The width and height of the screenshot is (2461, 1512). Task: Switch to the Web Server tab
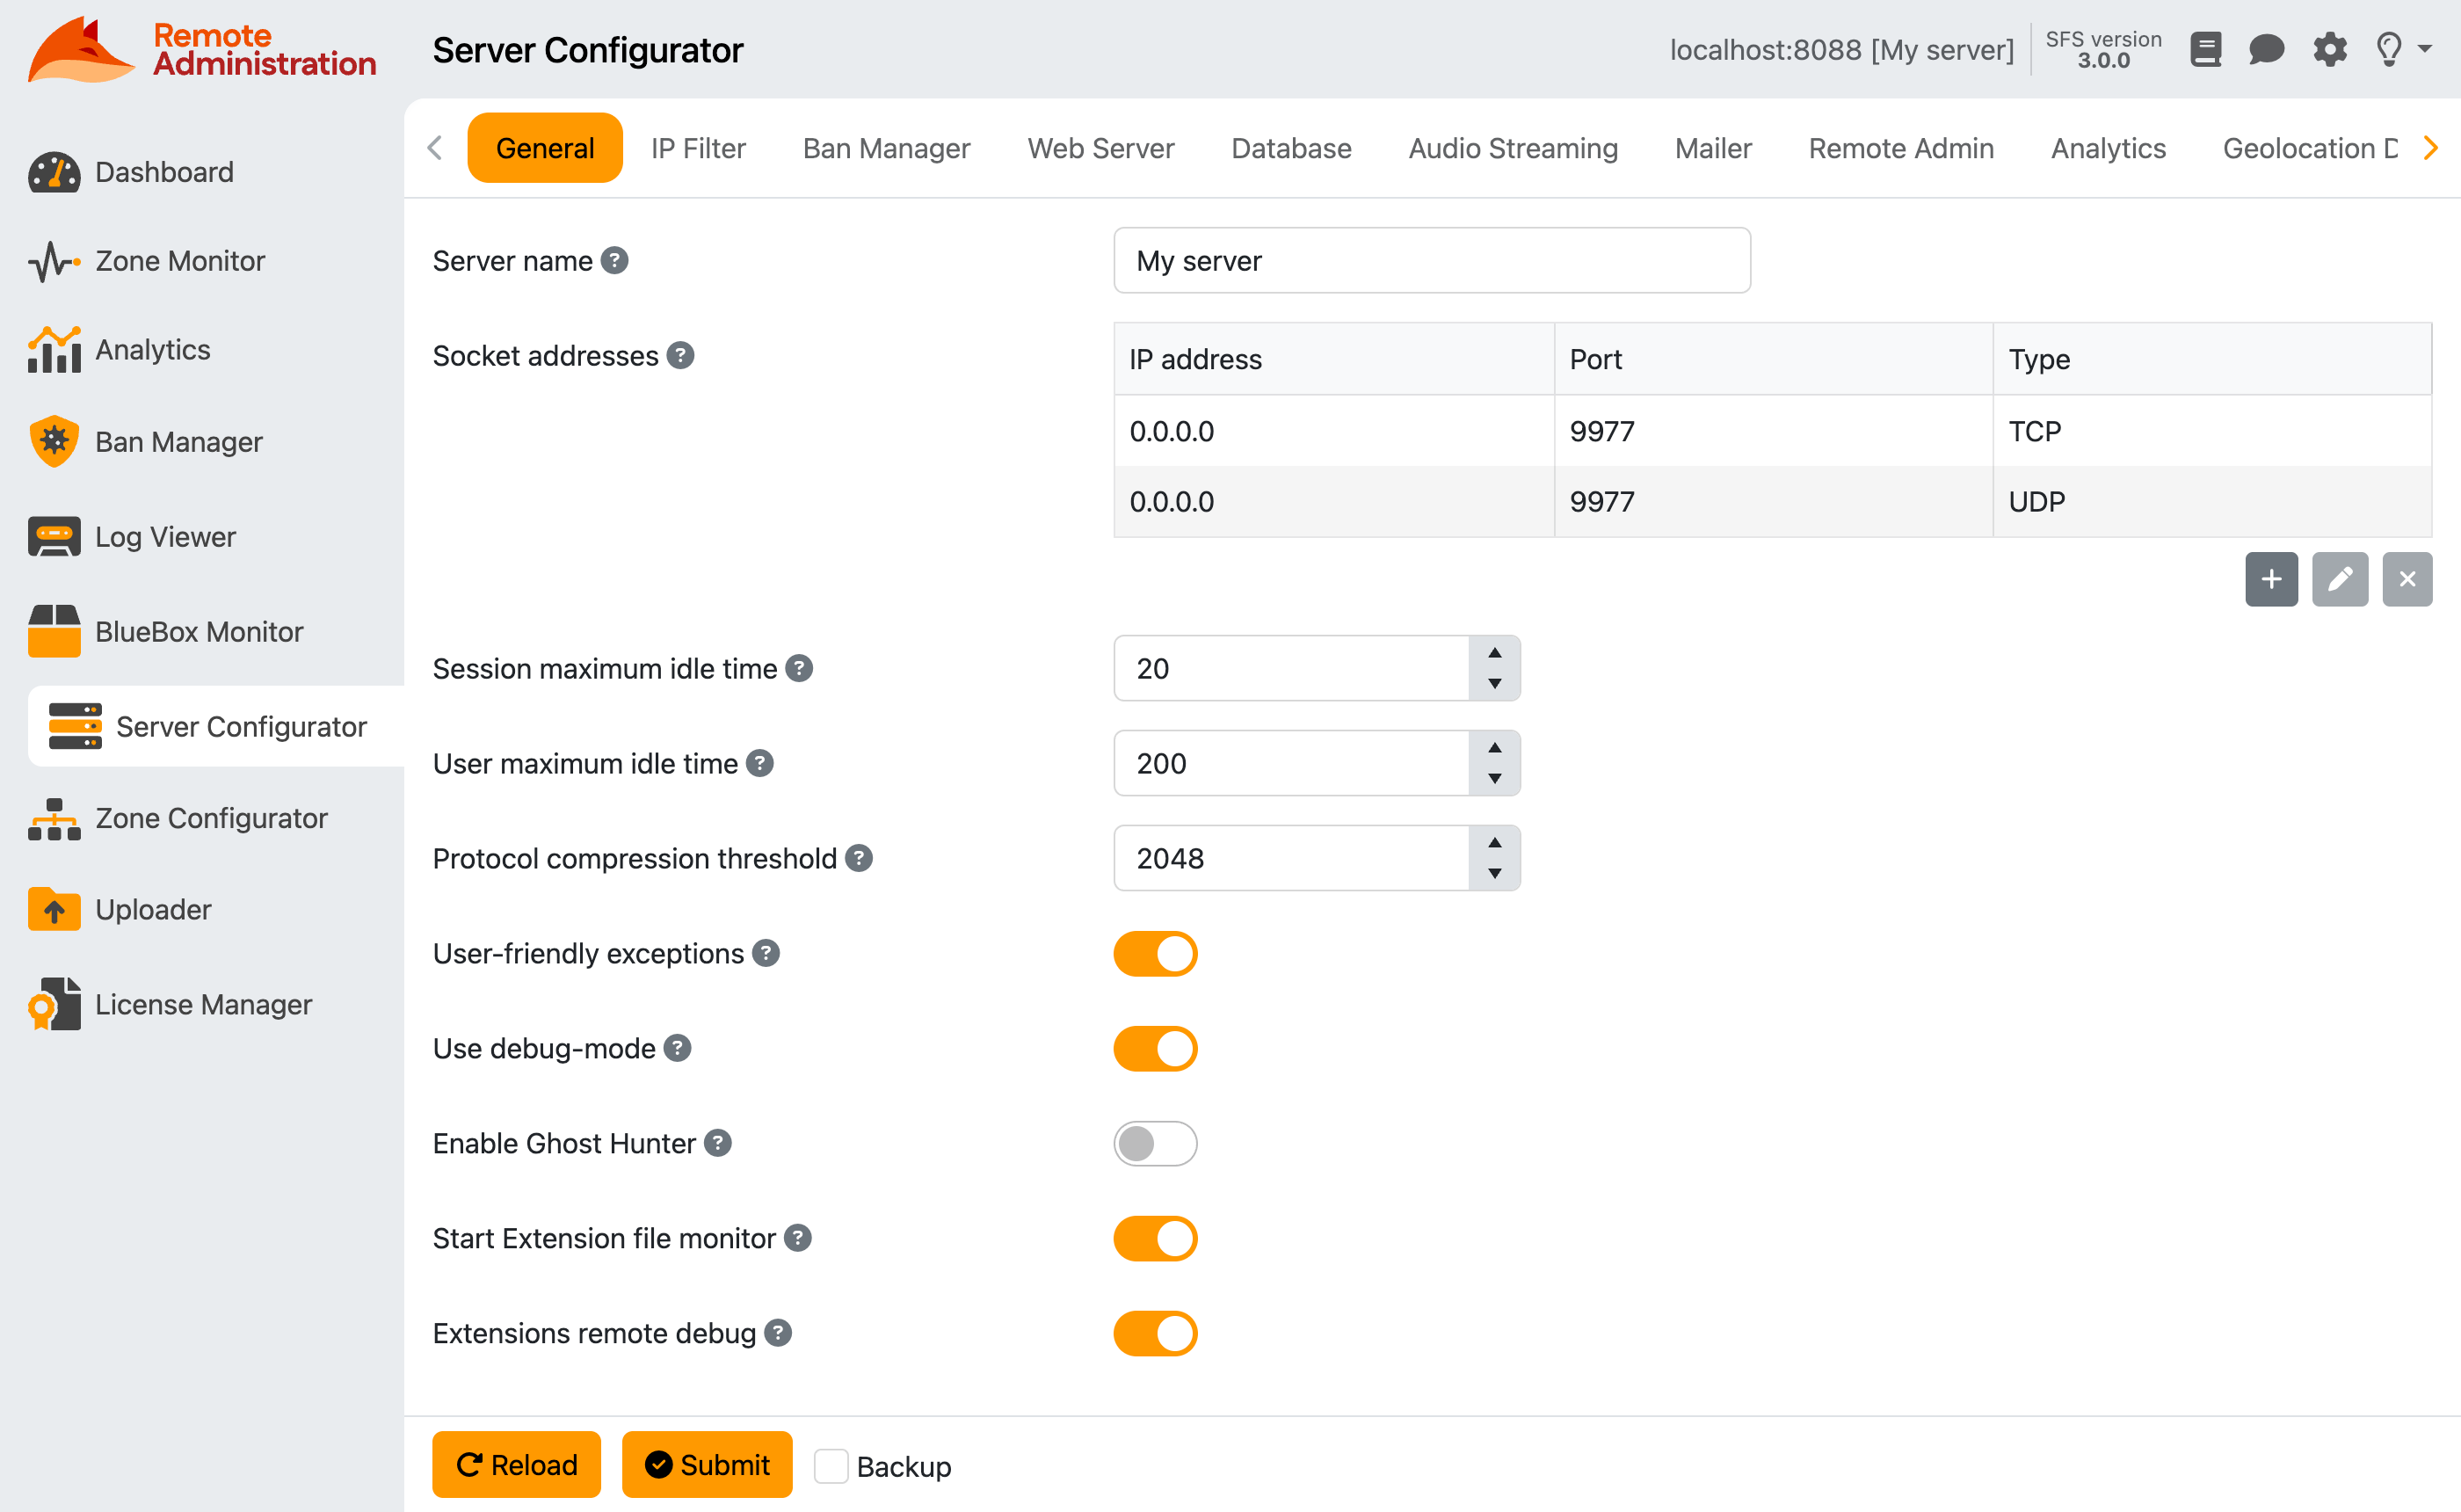tap(1100, 148)
